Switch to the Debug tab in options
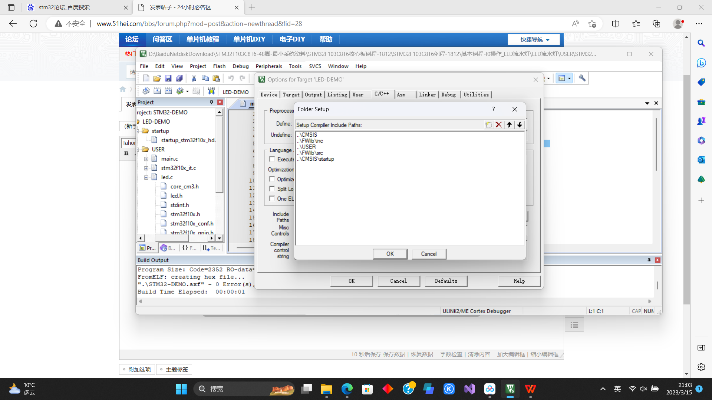This screenshot has width=712, height=400. click(448, 95)
